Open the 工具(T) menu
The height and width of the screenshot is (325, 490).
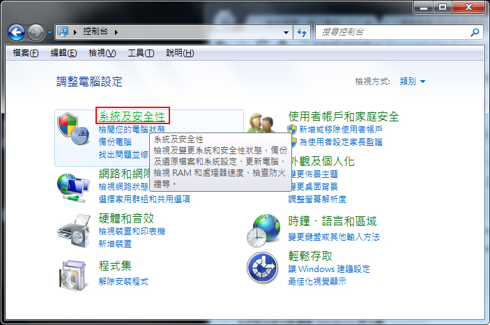[141, 53]
